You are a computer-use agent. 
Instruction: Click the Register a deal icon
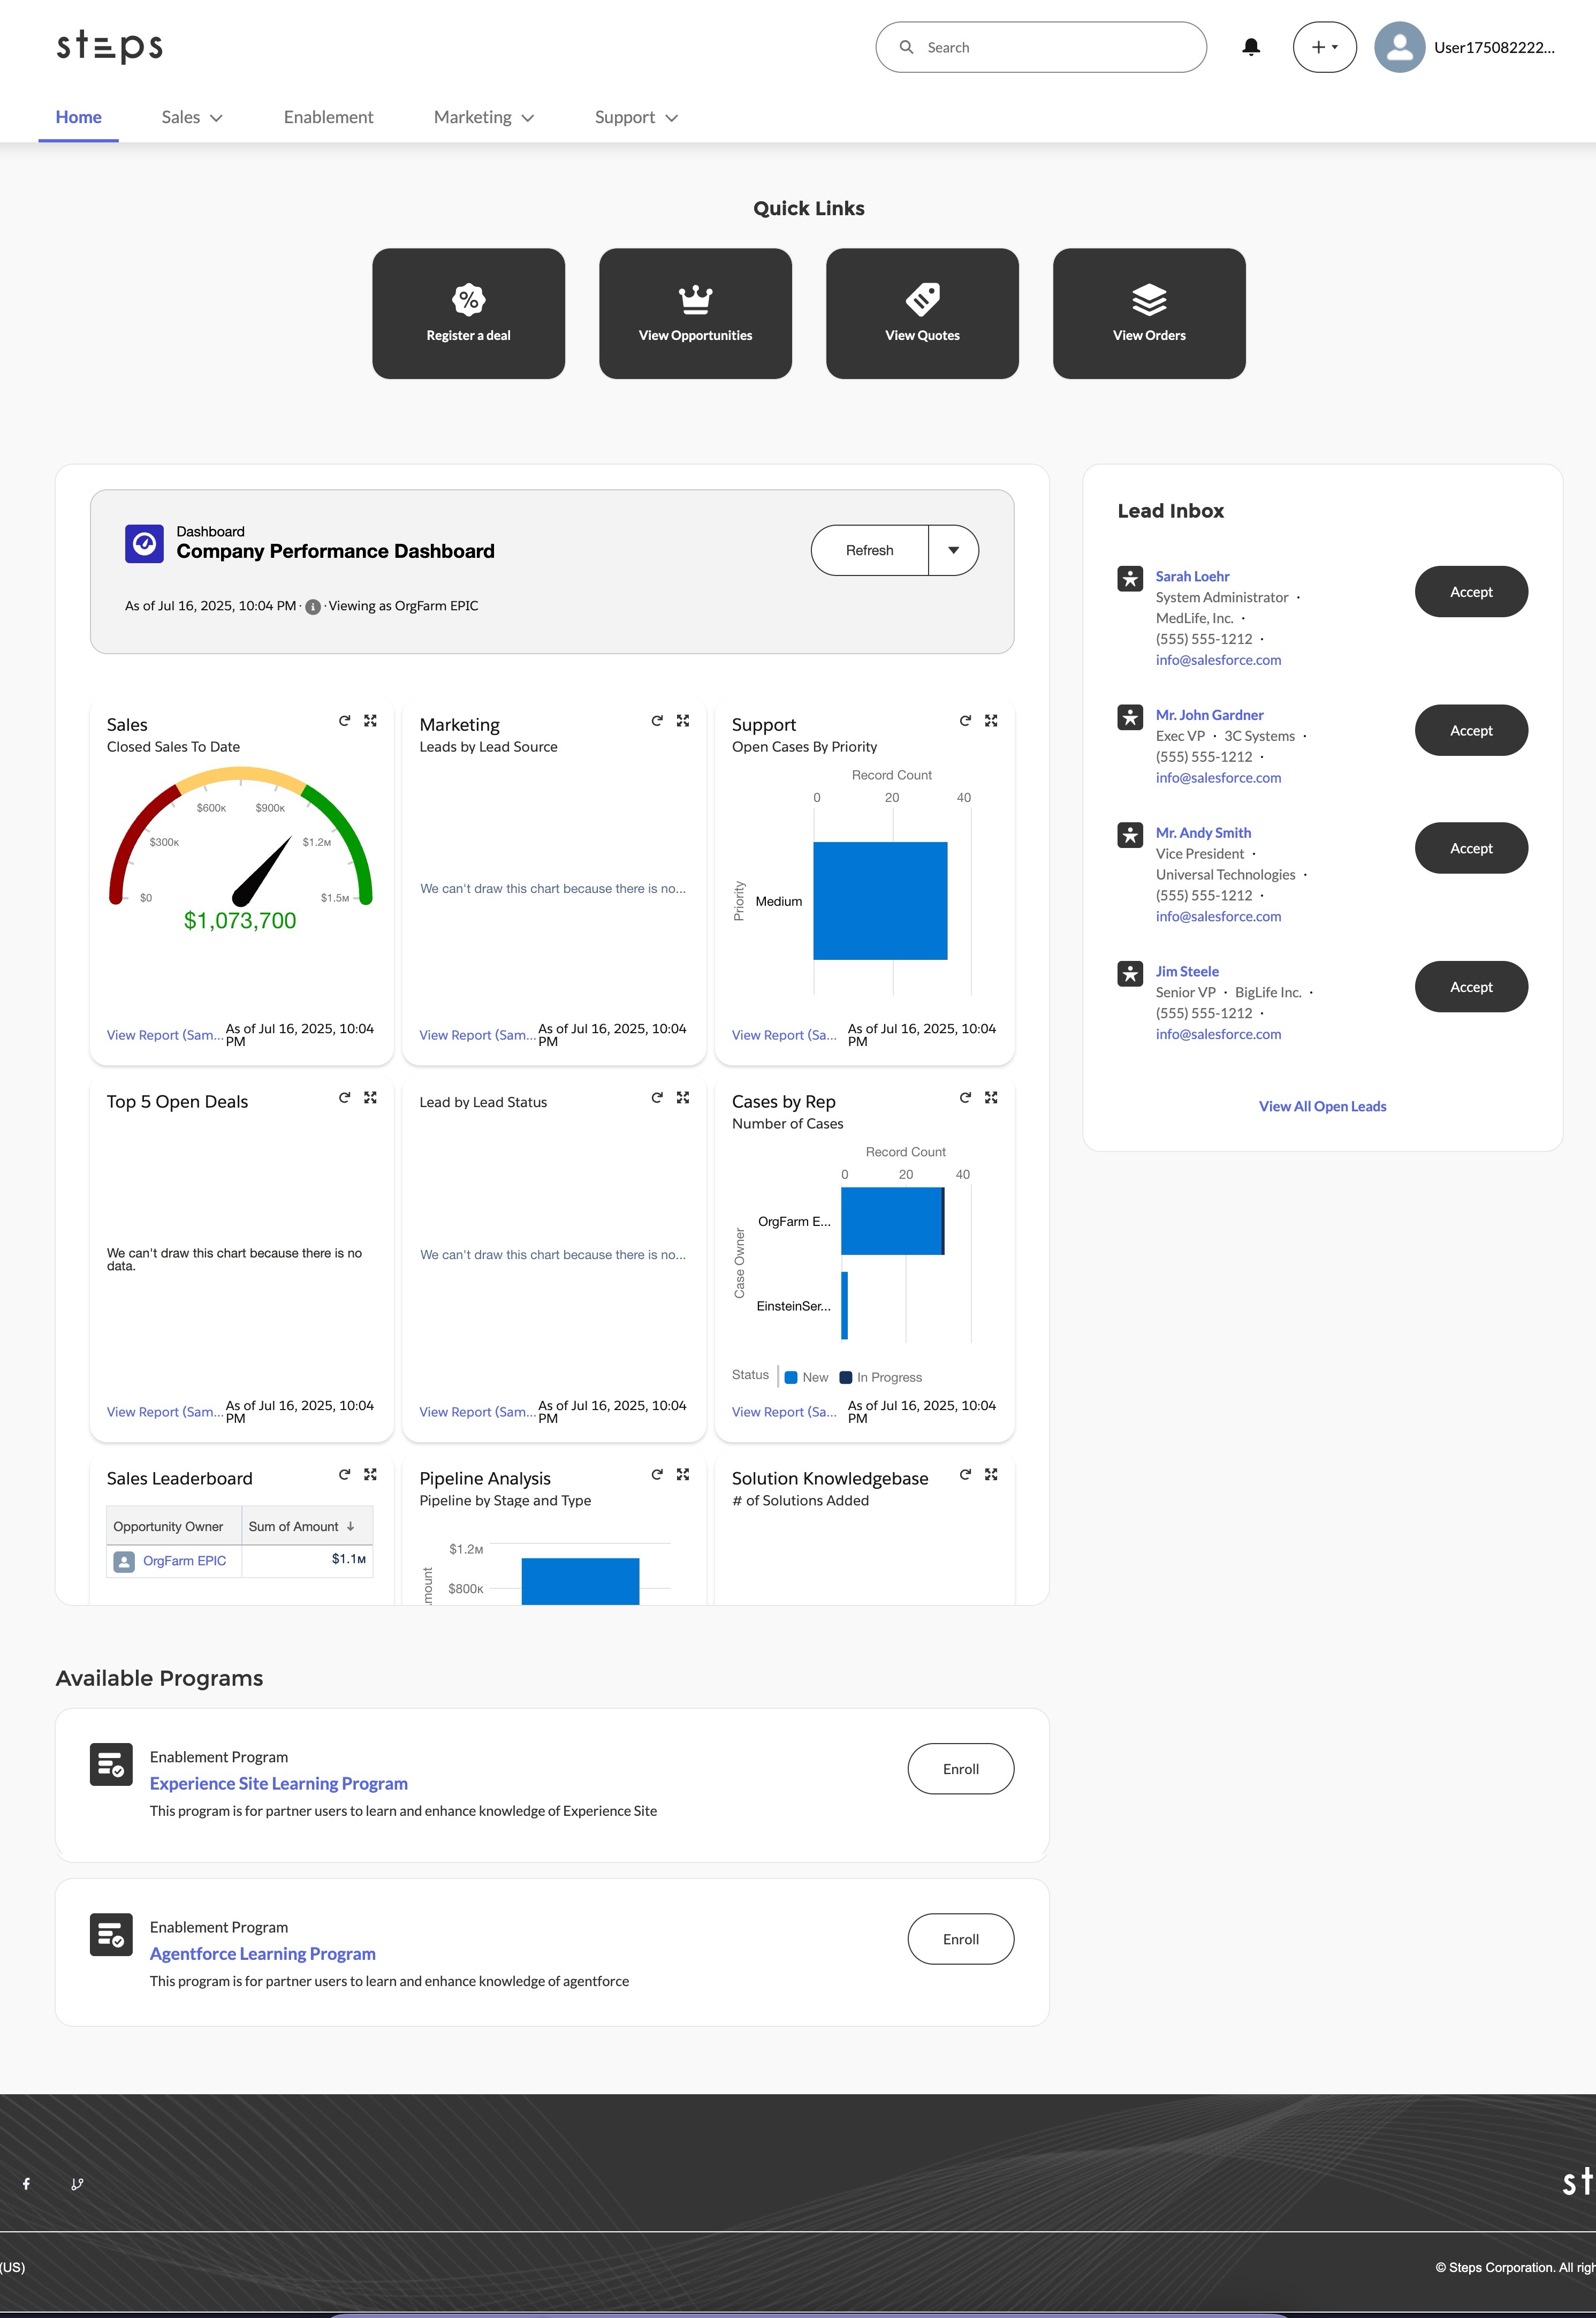pos(468,299)
